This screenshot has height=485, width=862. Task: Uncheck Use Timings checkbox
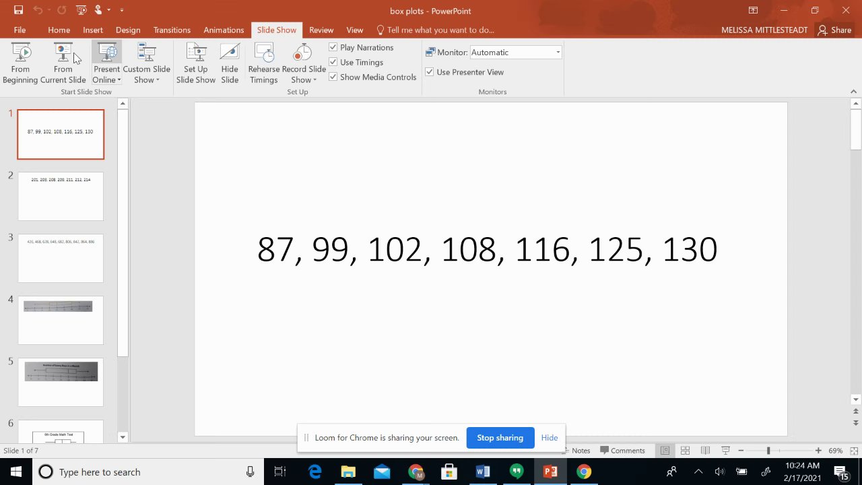coord(333,62)
